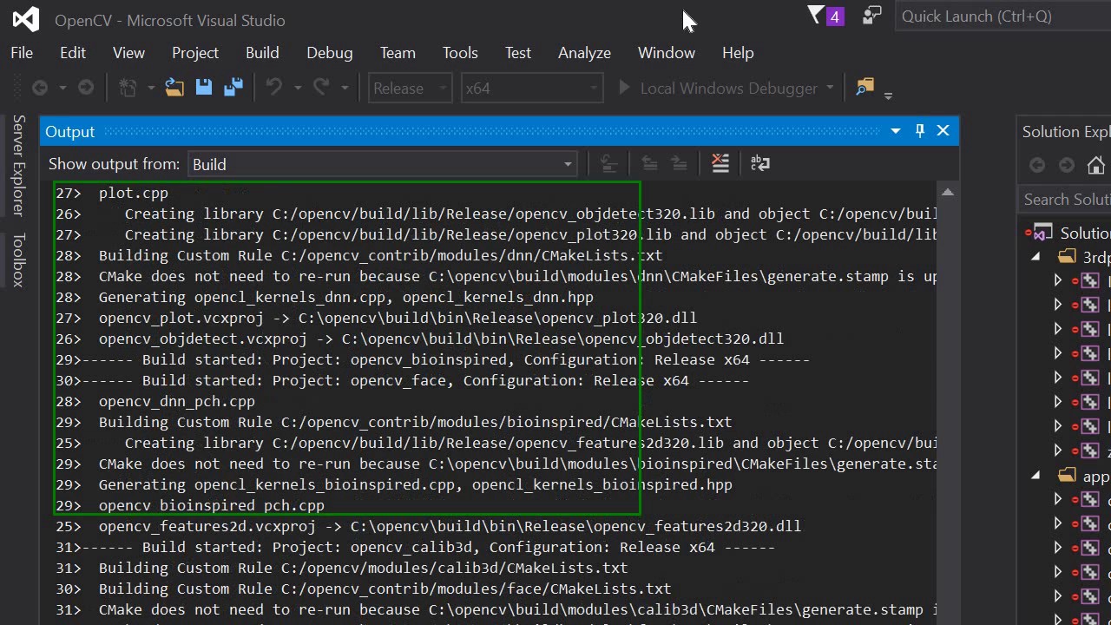Image resolution: width=1111 pixels, height=625 pixels.
Task: Open the Local Windows Debugger dropdown arrow
Action: pyautogui.click(x=831, y=88)
